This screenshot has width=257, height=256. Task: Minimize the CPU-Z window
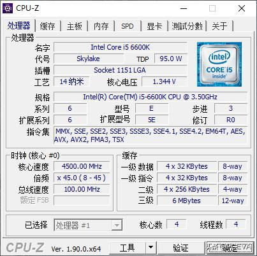point(184,8)
